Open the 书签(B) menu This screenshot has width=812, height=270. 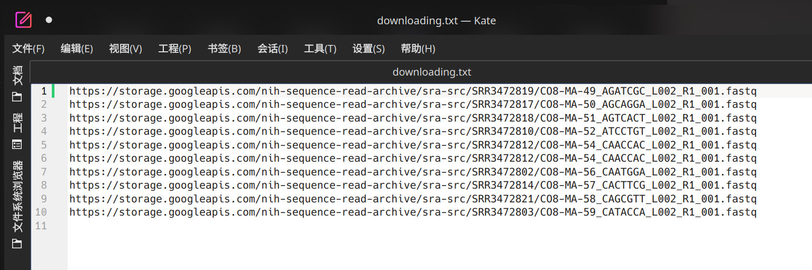point(224,49)
